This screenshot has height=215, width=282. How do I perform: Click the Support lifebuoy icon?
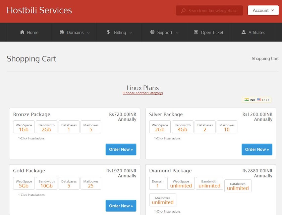tap(152, 32)
